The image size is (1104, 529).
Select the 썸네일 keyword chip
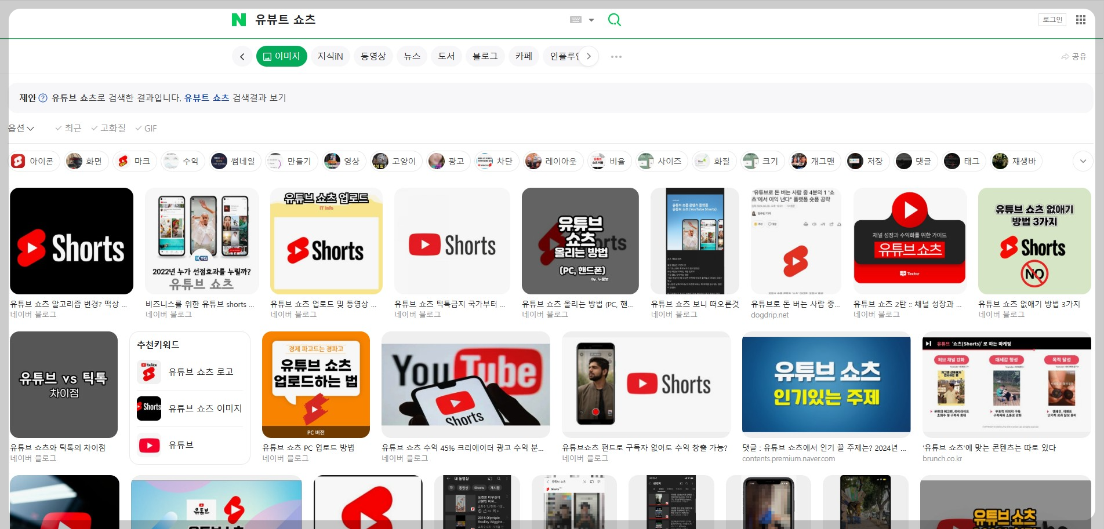click(235, 161)
